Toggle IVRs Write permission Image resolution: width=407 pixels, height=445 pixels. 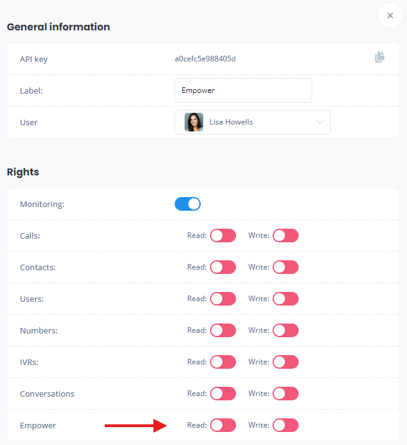point(286,362)
